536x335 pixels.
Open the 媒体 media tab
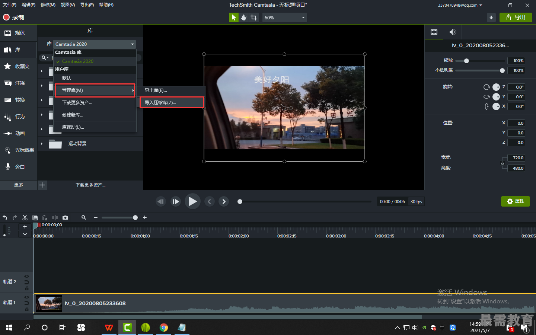pyautogui.click(x=19, y=33)
